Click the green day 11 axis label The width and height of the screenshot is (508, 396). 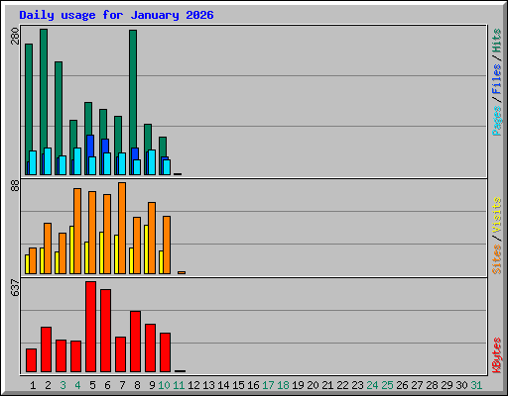point(179,385)
